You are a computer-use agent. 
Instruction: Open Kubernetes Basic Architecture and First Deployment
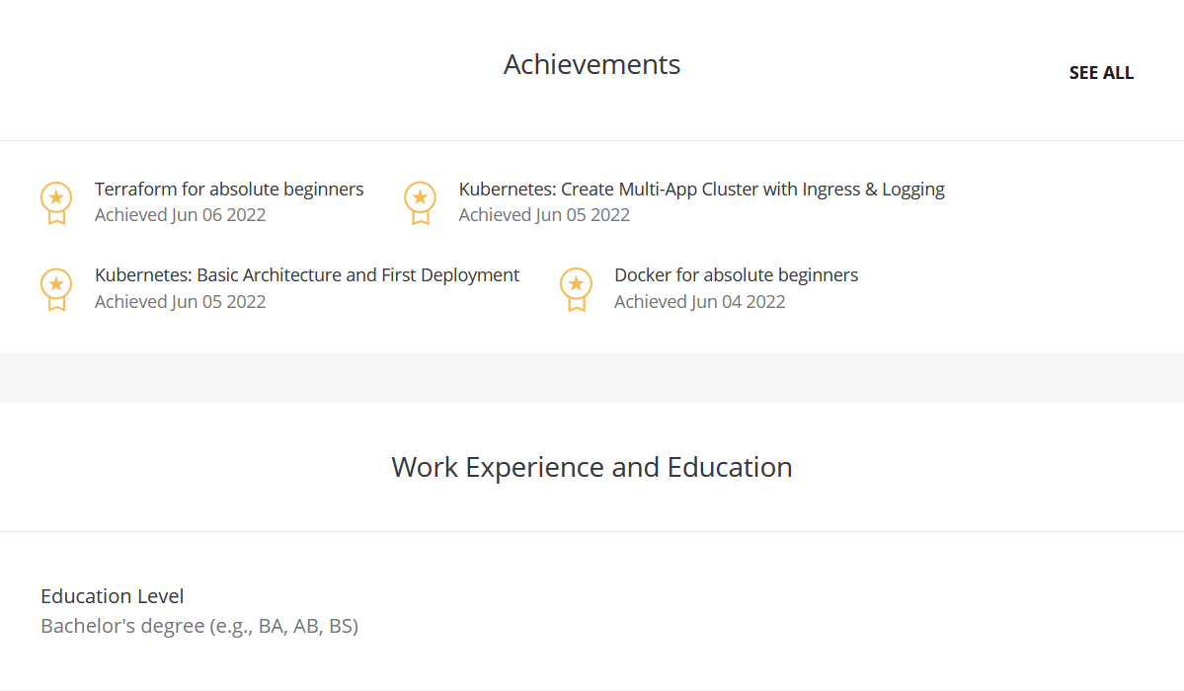[x=307, y=275]
